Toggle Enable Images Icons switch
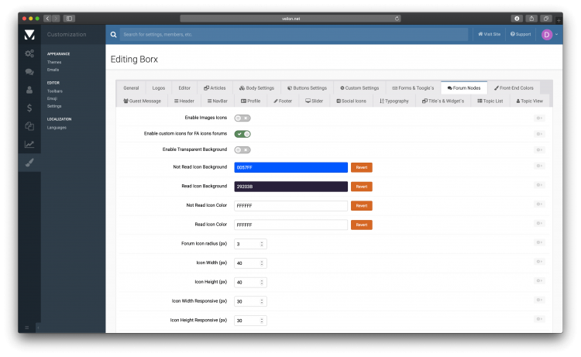This screenshot has width=581, height=357. (x=242, y=118)
